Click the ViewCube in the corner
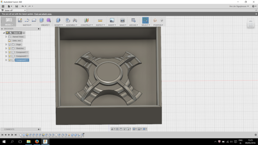Screen dimensions: 258x145 251,23
